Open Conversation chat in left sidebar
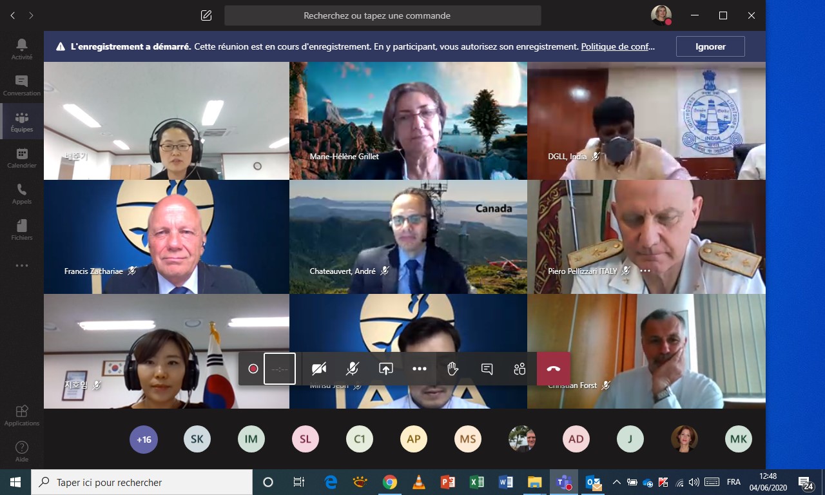Image resolution: width=825 pixels, height=495 pixels. click(x=22, y=85)
